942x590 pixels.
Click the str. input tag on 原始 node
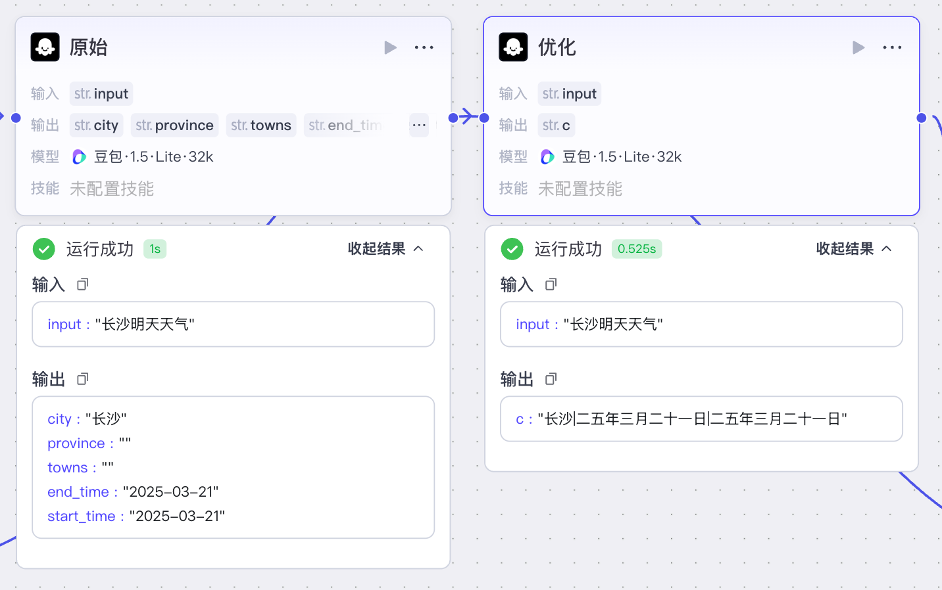click(101, 94)
